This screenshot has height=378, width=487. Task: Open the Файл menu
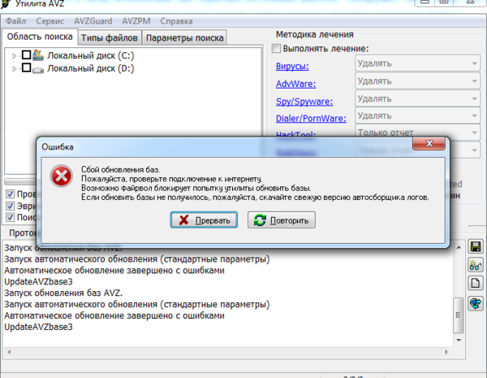(16, 21)
